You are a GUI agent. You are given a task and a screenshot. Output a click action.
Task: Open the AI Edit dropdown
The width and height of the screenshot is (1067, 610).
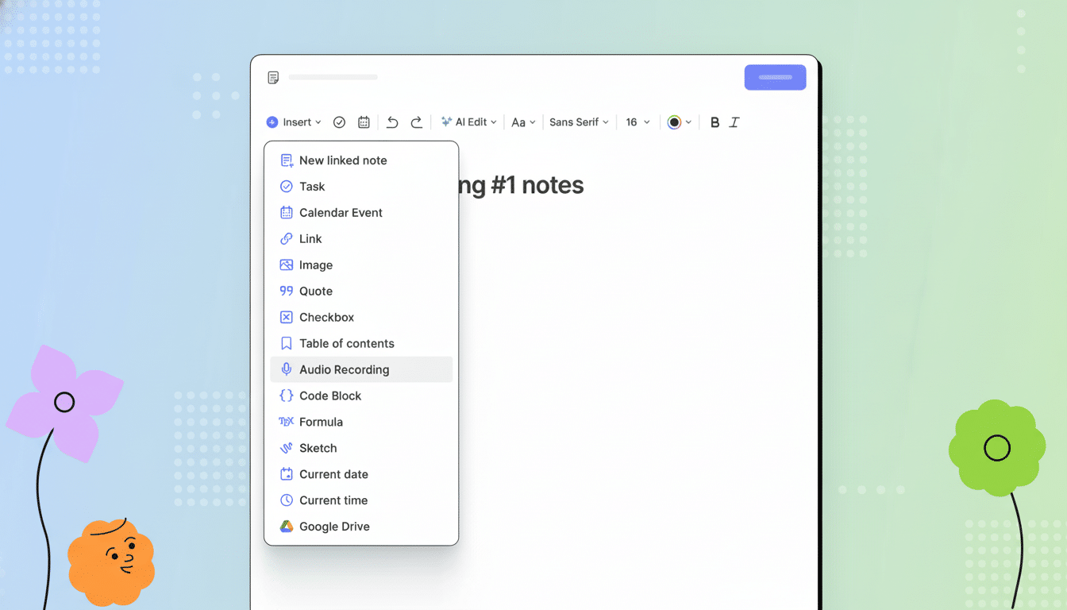pyautogui.click(x=468, y=122)
